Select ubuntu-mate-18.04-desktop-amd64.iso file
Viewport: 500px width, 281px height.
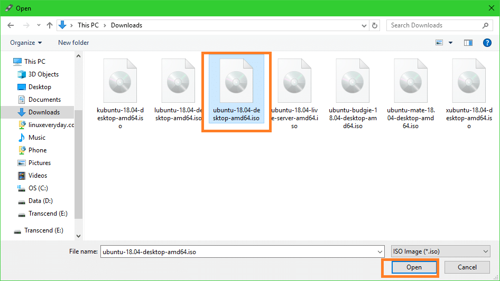411,82
